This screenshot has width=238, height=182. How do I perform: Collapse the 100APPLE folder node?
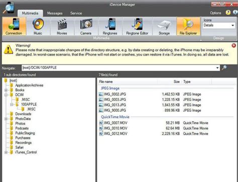12,104
